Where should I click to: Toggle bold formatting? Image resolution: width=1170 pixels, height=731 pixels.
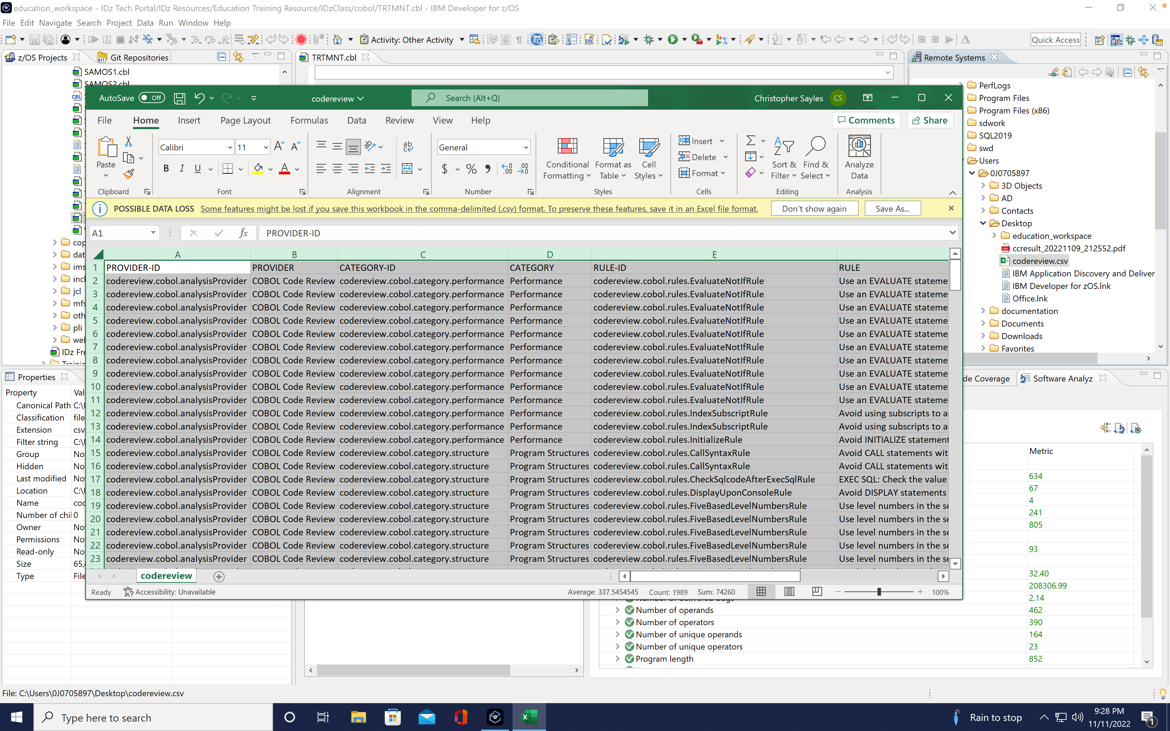click(x=166, y=168)
